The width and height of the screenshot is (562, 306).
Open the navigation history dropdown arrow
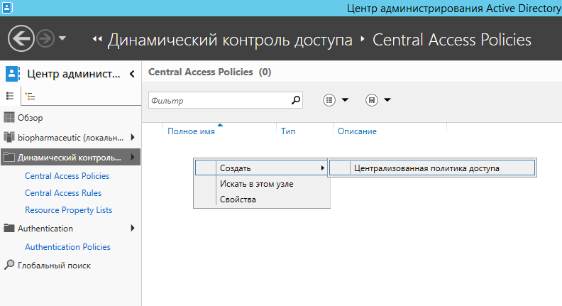tap(62, 38)
